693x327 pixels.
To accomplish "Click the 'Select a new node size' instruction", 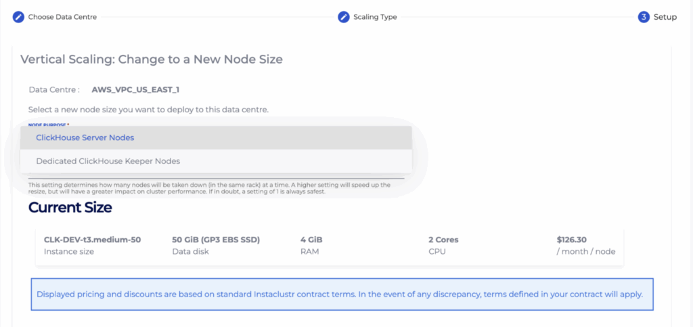I will click(x=148, y=110).
